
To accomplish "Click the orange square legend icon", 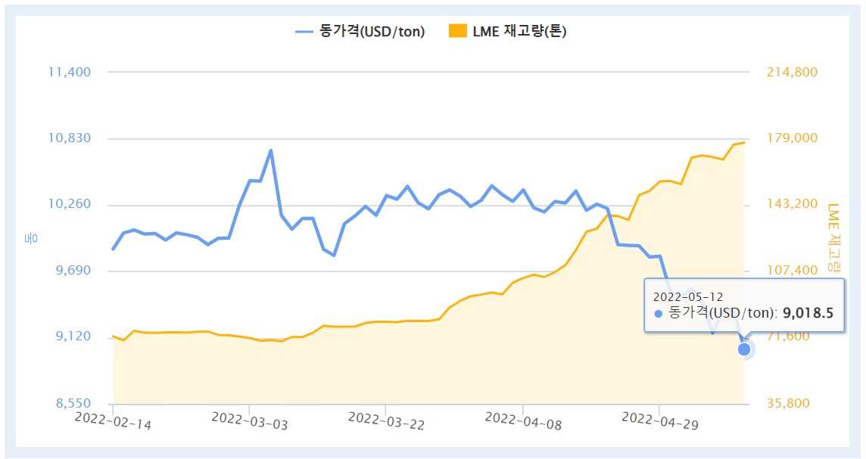I will point(457,31).
